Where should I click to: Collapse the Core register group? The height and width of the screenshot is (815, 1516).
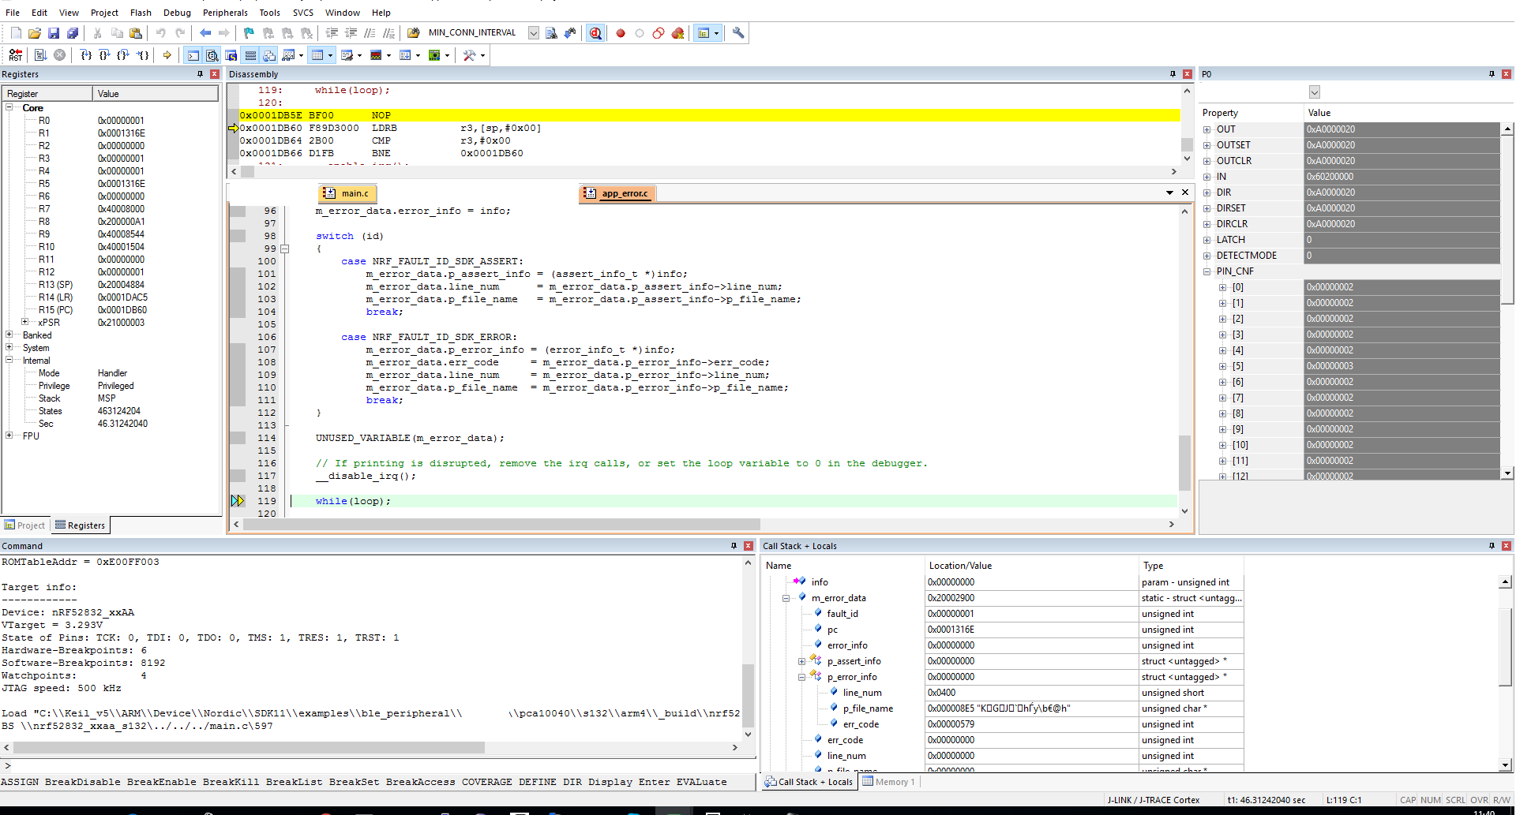click(9, 107)
